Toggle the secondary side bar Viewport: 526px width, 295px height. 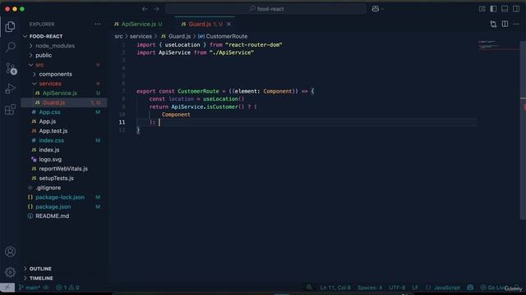pos(516,9)
